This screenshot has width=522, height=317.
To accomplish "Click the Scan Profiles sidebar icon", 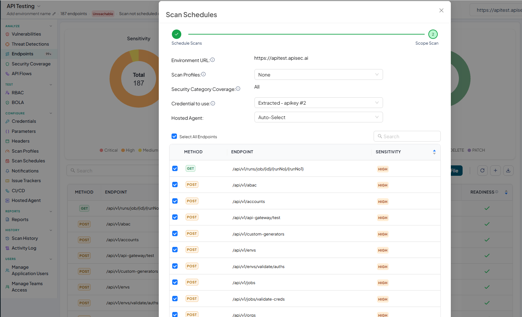I will (x=7, y=151).
